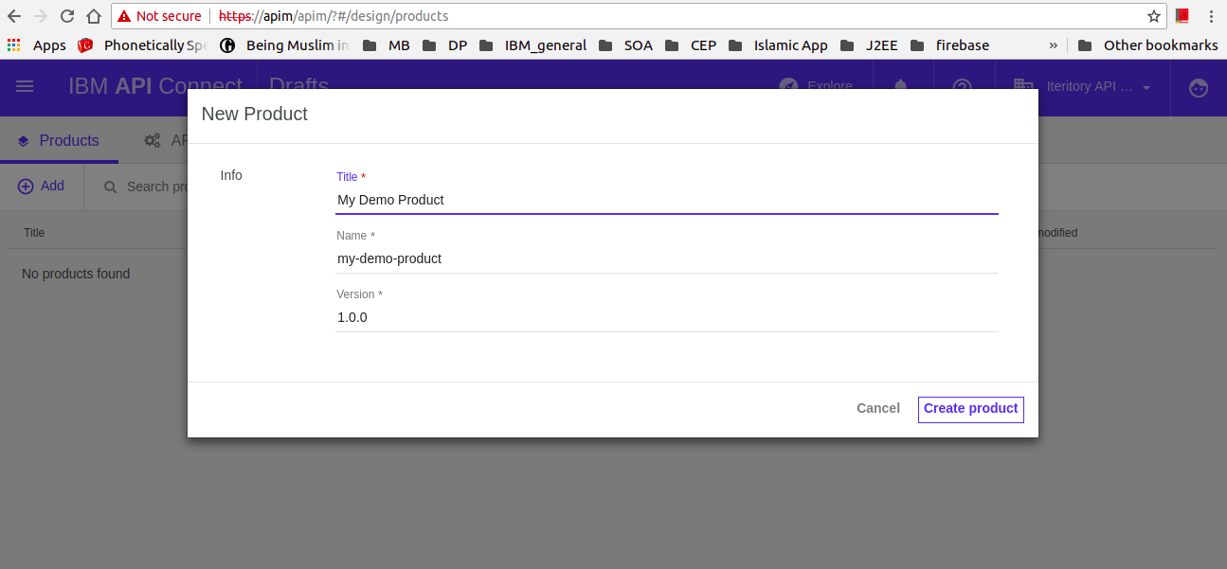
Task: Click the Explore compass icon
Action: [x=788, y=86]
